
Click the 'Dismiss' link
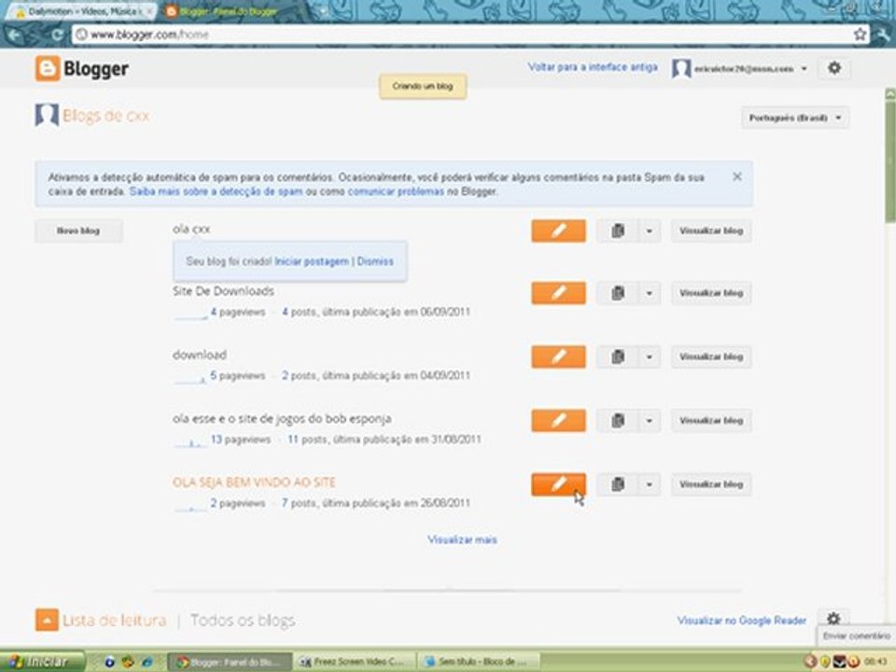(375, 261)
